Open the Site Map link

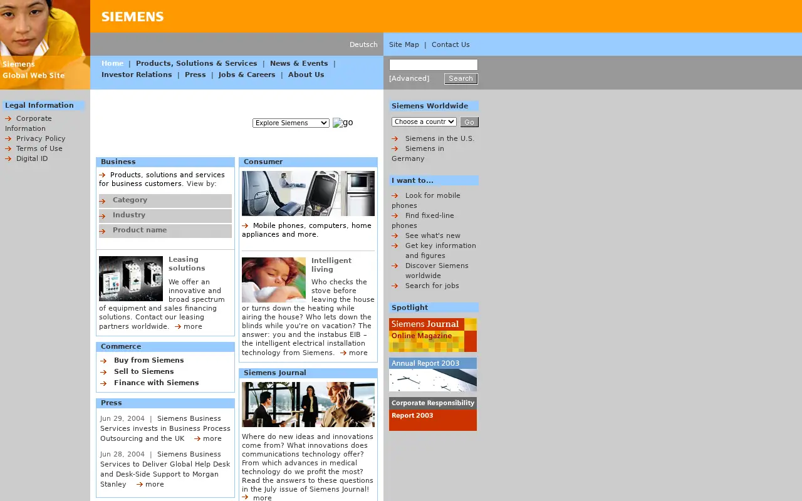pyautogui.click(x=404, y=44)
